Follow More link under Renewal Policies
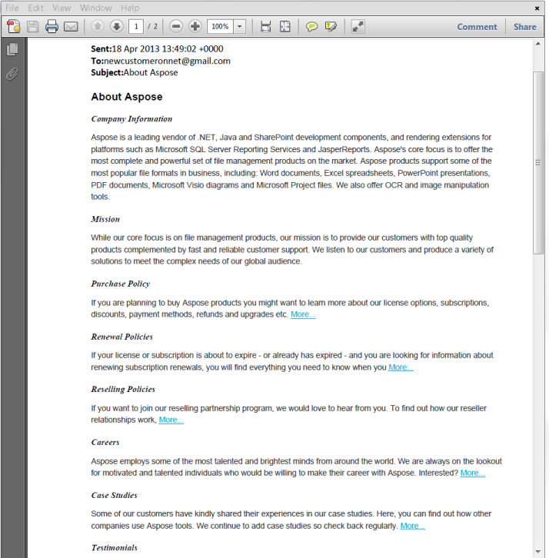 [401, 367]
